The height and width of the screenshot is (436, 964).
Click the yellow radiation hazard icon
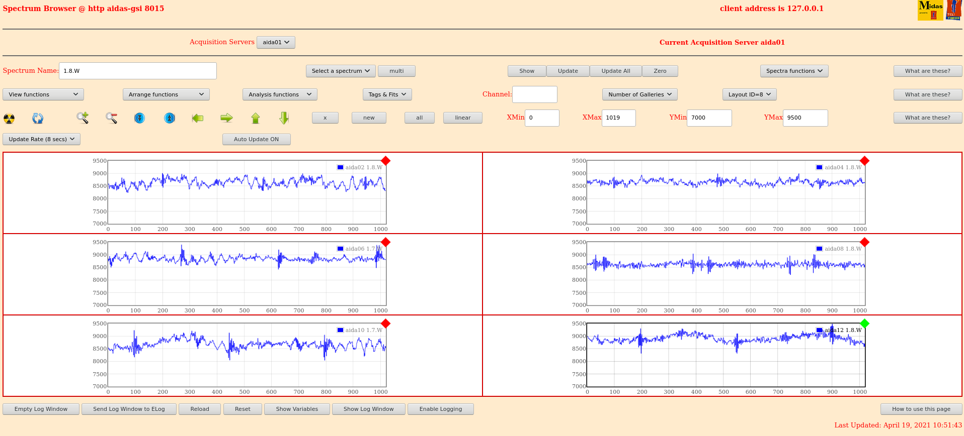pos(9,119)
